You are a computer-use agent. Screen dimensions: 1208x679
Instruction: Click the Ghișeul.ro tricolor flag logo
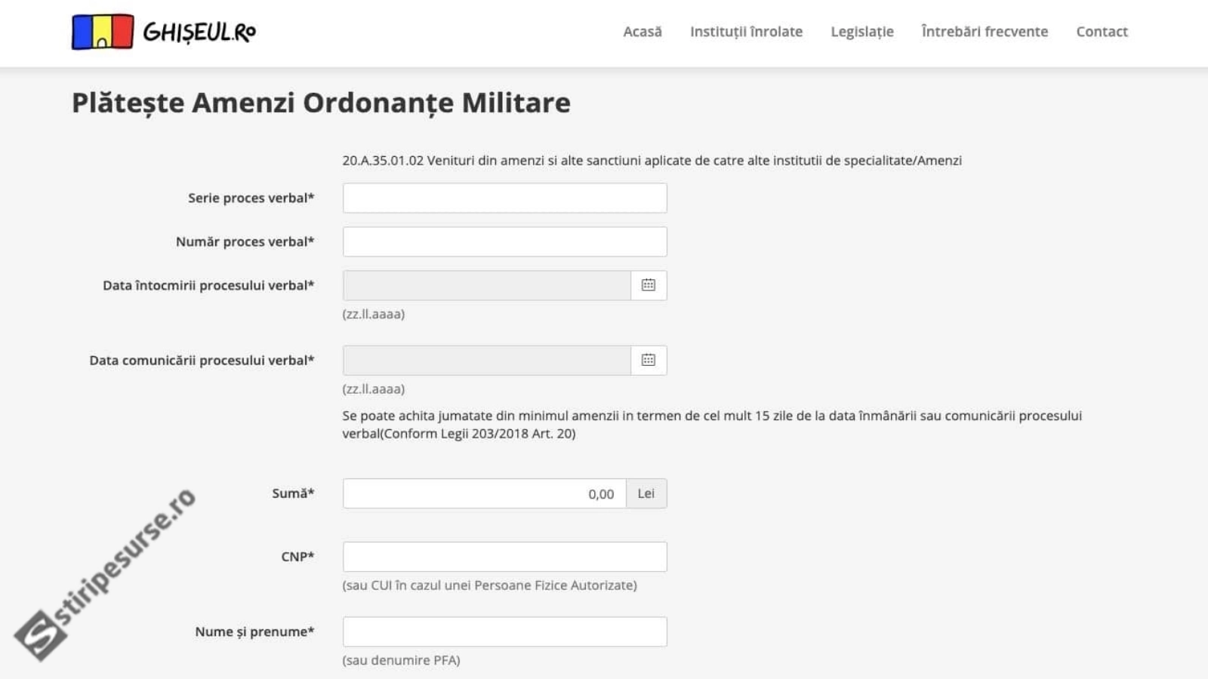103,32
